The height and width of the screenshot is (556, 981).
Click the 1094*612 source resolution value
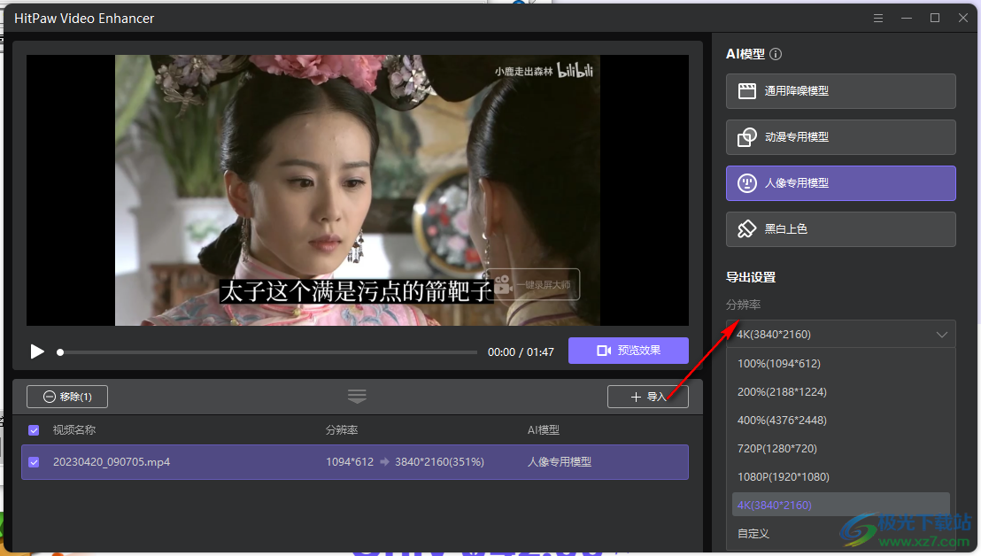pyautogui.click(x=350, y=462)
